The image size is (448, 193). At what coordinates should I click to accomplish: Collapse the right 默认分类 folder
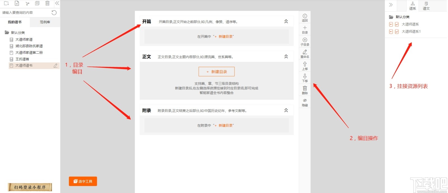[x=391, y=17]
